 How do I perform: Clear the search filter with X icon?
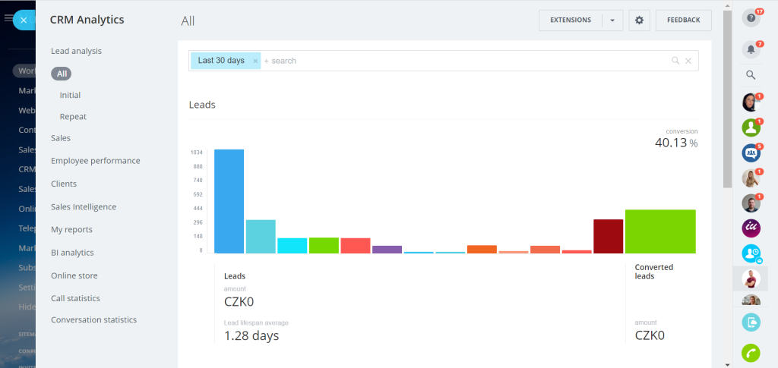(x=688, y=61)
